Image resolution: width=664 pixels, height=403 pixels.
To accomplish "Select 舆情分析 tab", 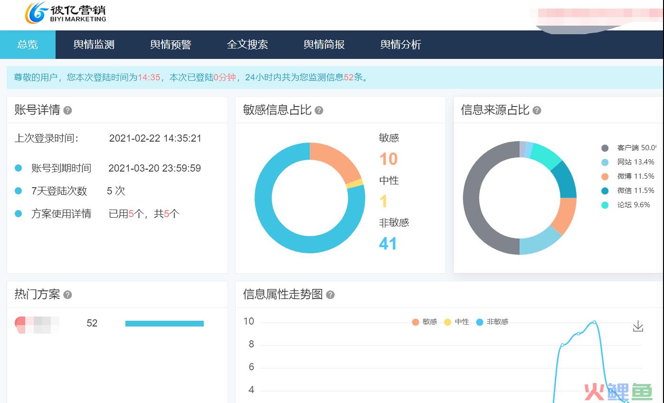I will pyautogui.click(x=401, y=45).
